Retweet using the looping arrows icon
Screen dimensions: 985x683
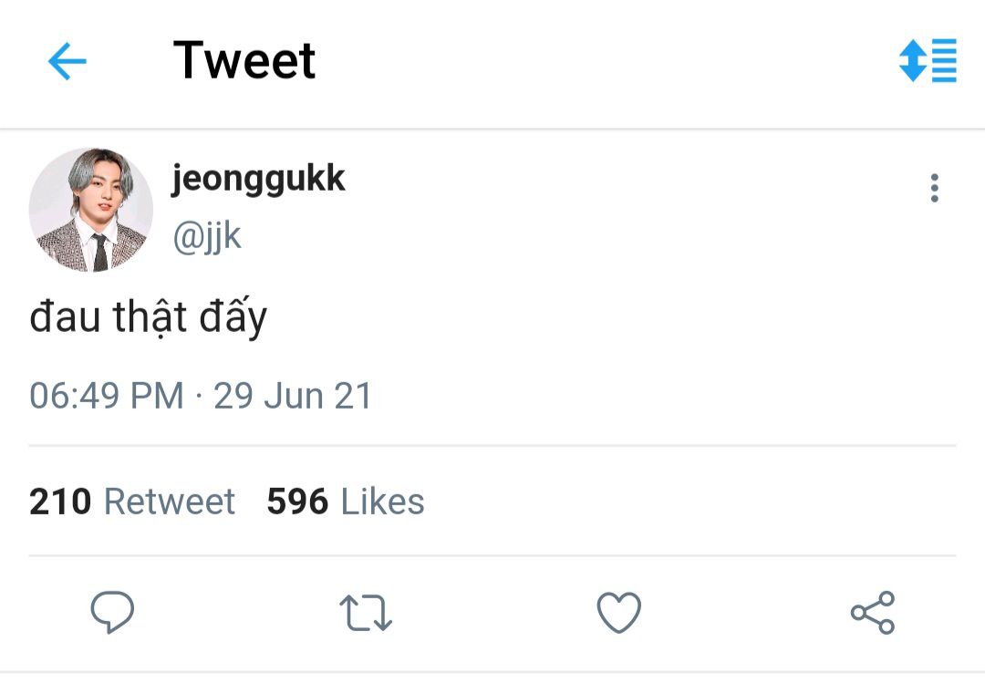tap(365, 613)
